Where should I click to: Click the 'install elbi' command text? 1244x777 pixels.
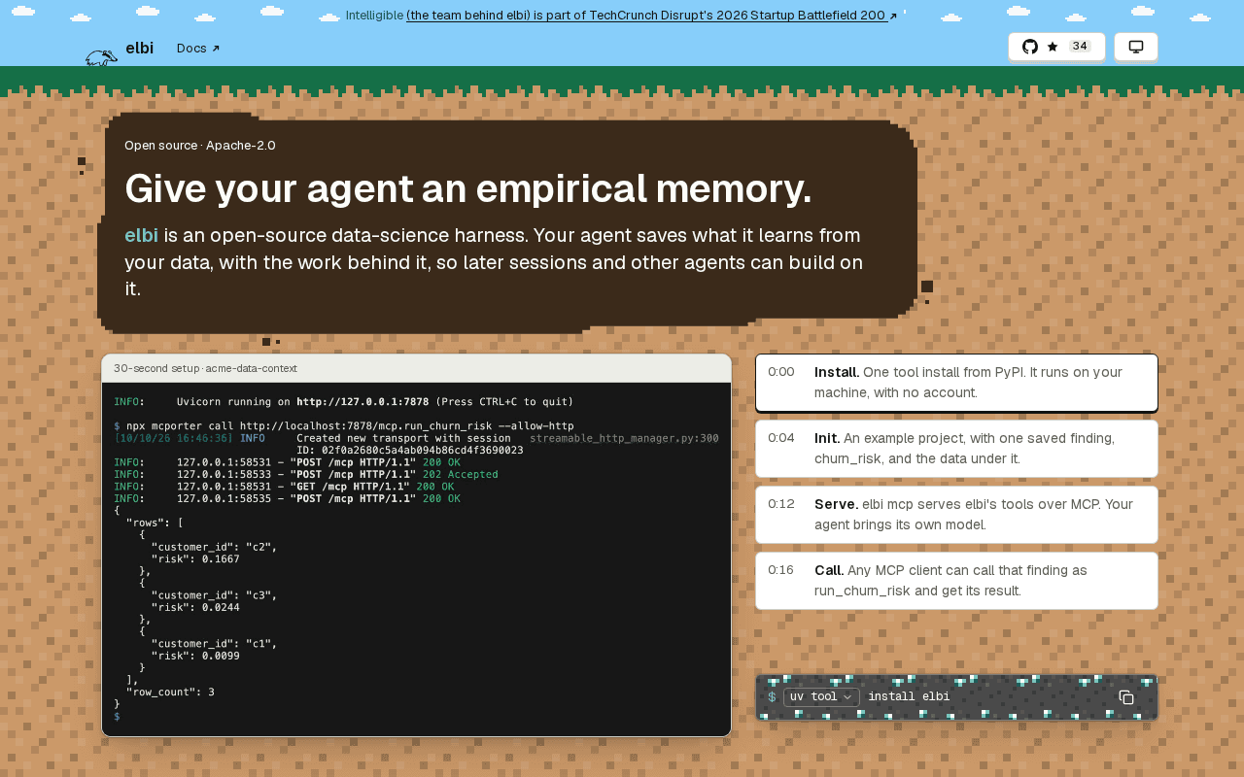[x=909, y=697]
